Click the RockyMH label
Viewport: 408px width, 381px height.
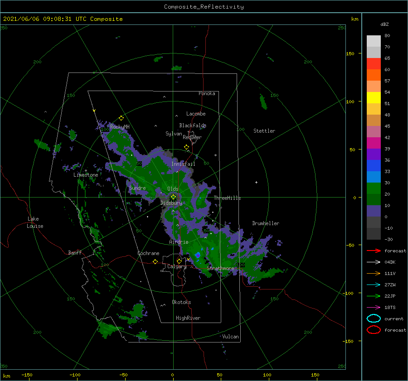click(x=120, y=127)
